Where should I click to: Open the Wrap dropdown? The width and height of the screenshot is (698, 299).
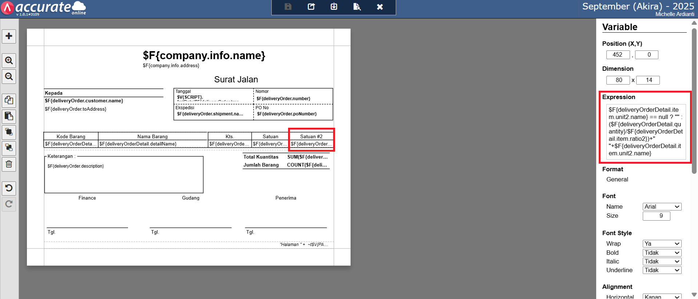662,243
